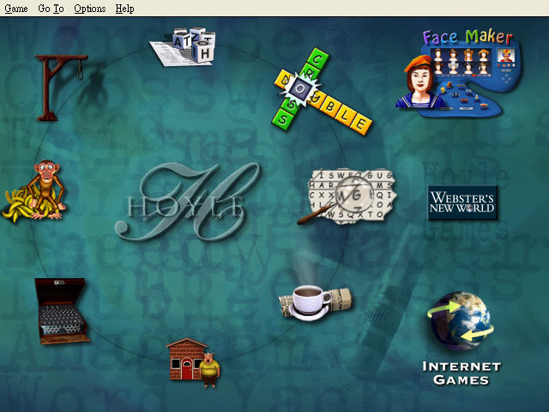549x412 pixels.
Task: Click the Hoyle logo in center
Action: 186,203
